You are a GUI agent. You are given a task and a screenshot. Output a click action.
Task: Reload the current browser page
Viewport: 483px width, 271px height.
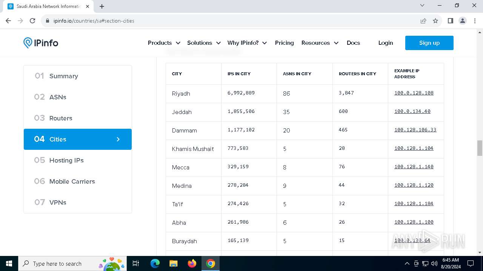(x=32, y=21)
